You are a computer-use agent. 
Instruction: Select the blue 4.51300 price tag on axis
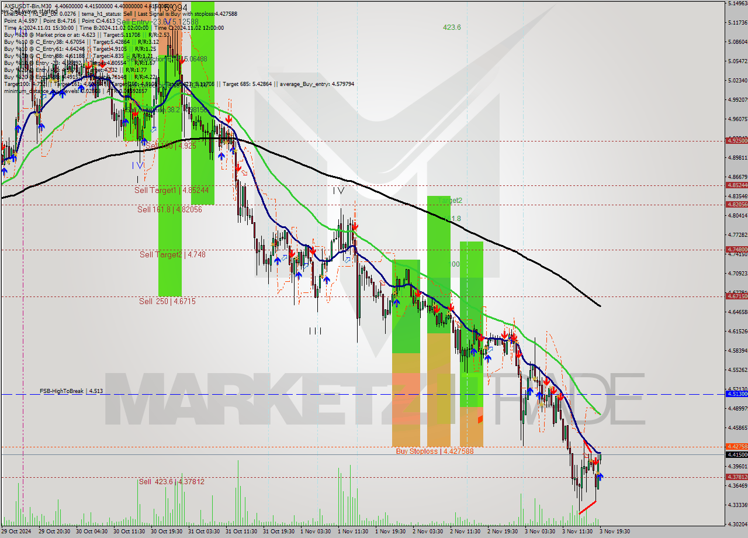(736, 394)
